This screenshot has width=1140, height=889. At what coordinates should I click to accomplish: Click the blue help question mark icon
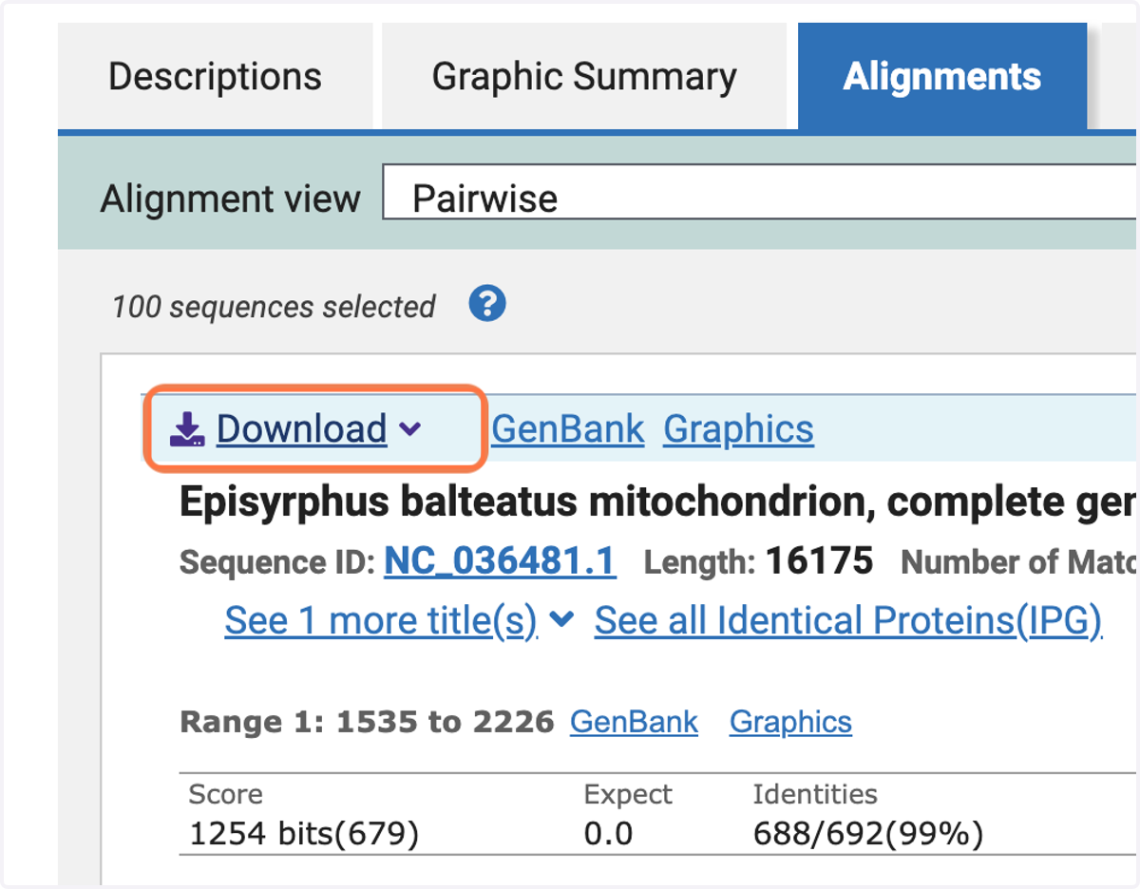[487, 305]
